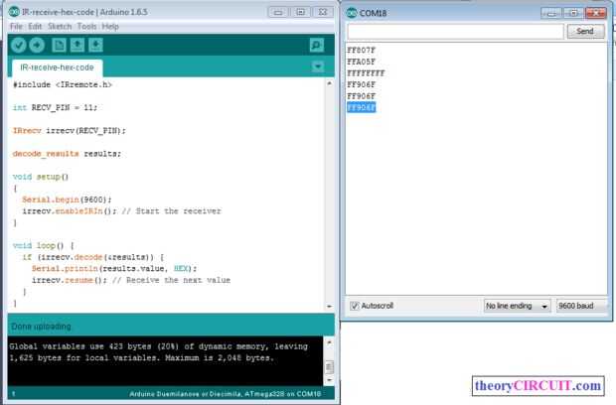This screenshot has width=616, height=405.
Task: Click the Arduino logo in IDE title bar
Action: tap(14, 12)
